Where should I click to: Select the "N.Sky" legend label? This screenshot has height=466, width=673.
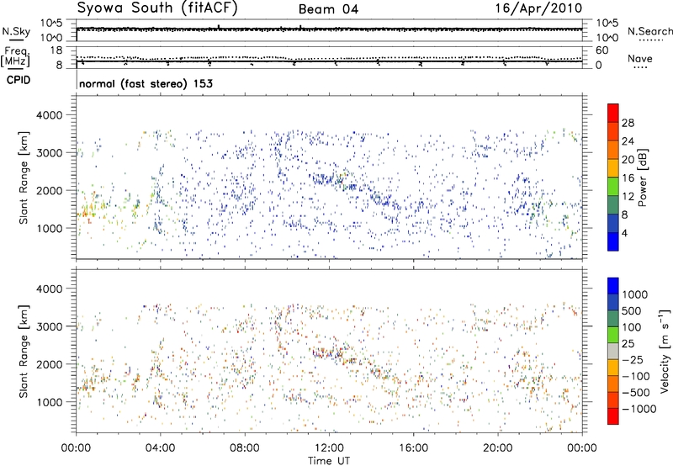(x=16, y=31)
